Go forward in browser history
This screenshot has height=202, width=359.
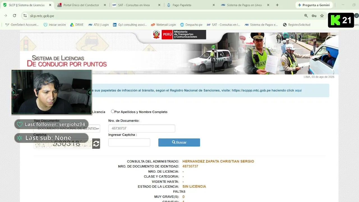6,16
